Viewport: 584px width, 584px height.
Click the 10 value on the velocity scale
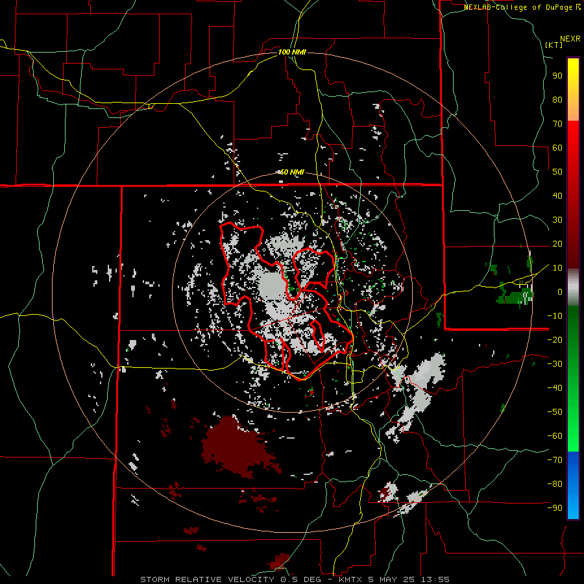(557, 268)
